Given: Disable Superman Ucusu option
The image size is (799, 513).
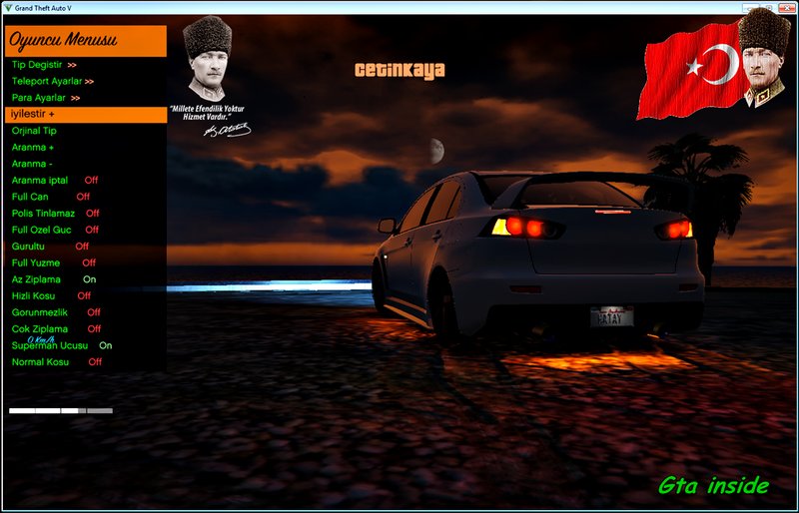Looking at the screenshot, I should pos(62,346).
